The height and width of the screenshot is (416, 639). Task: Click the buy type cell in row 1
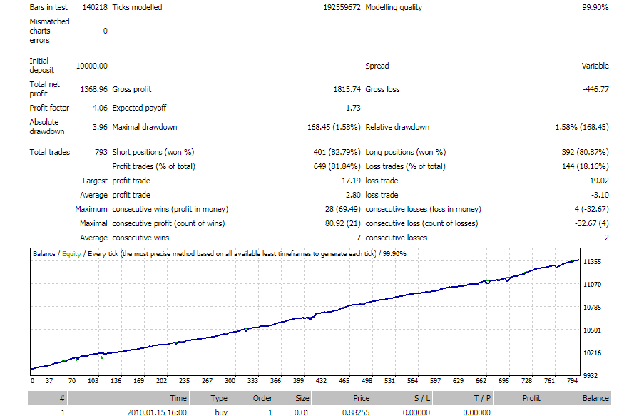pyautogui.click(x=221, y=412)
